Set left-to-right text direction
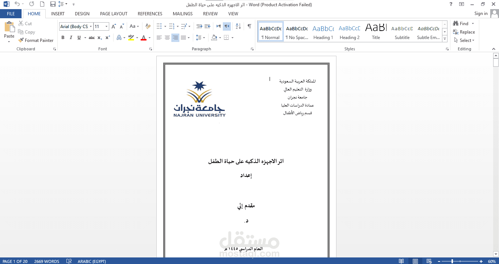 [219, 26]
